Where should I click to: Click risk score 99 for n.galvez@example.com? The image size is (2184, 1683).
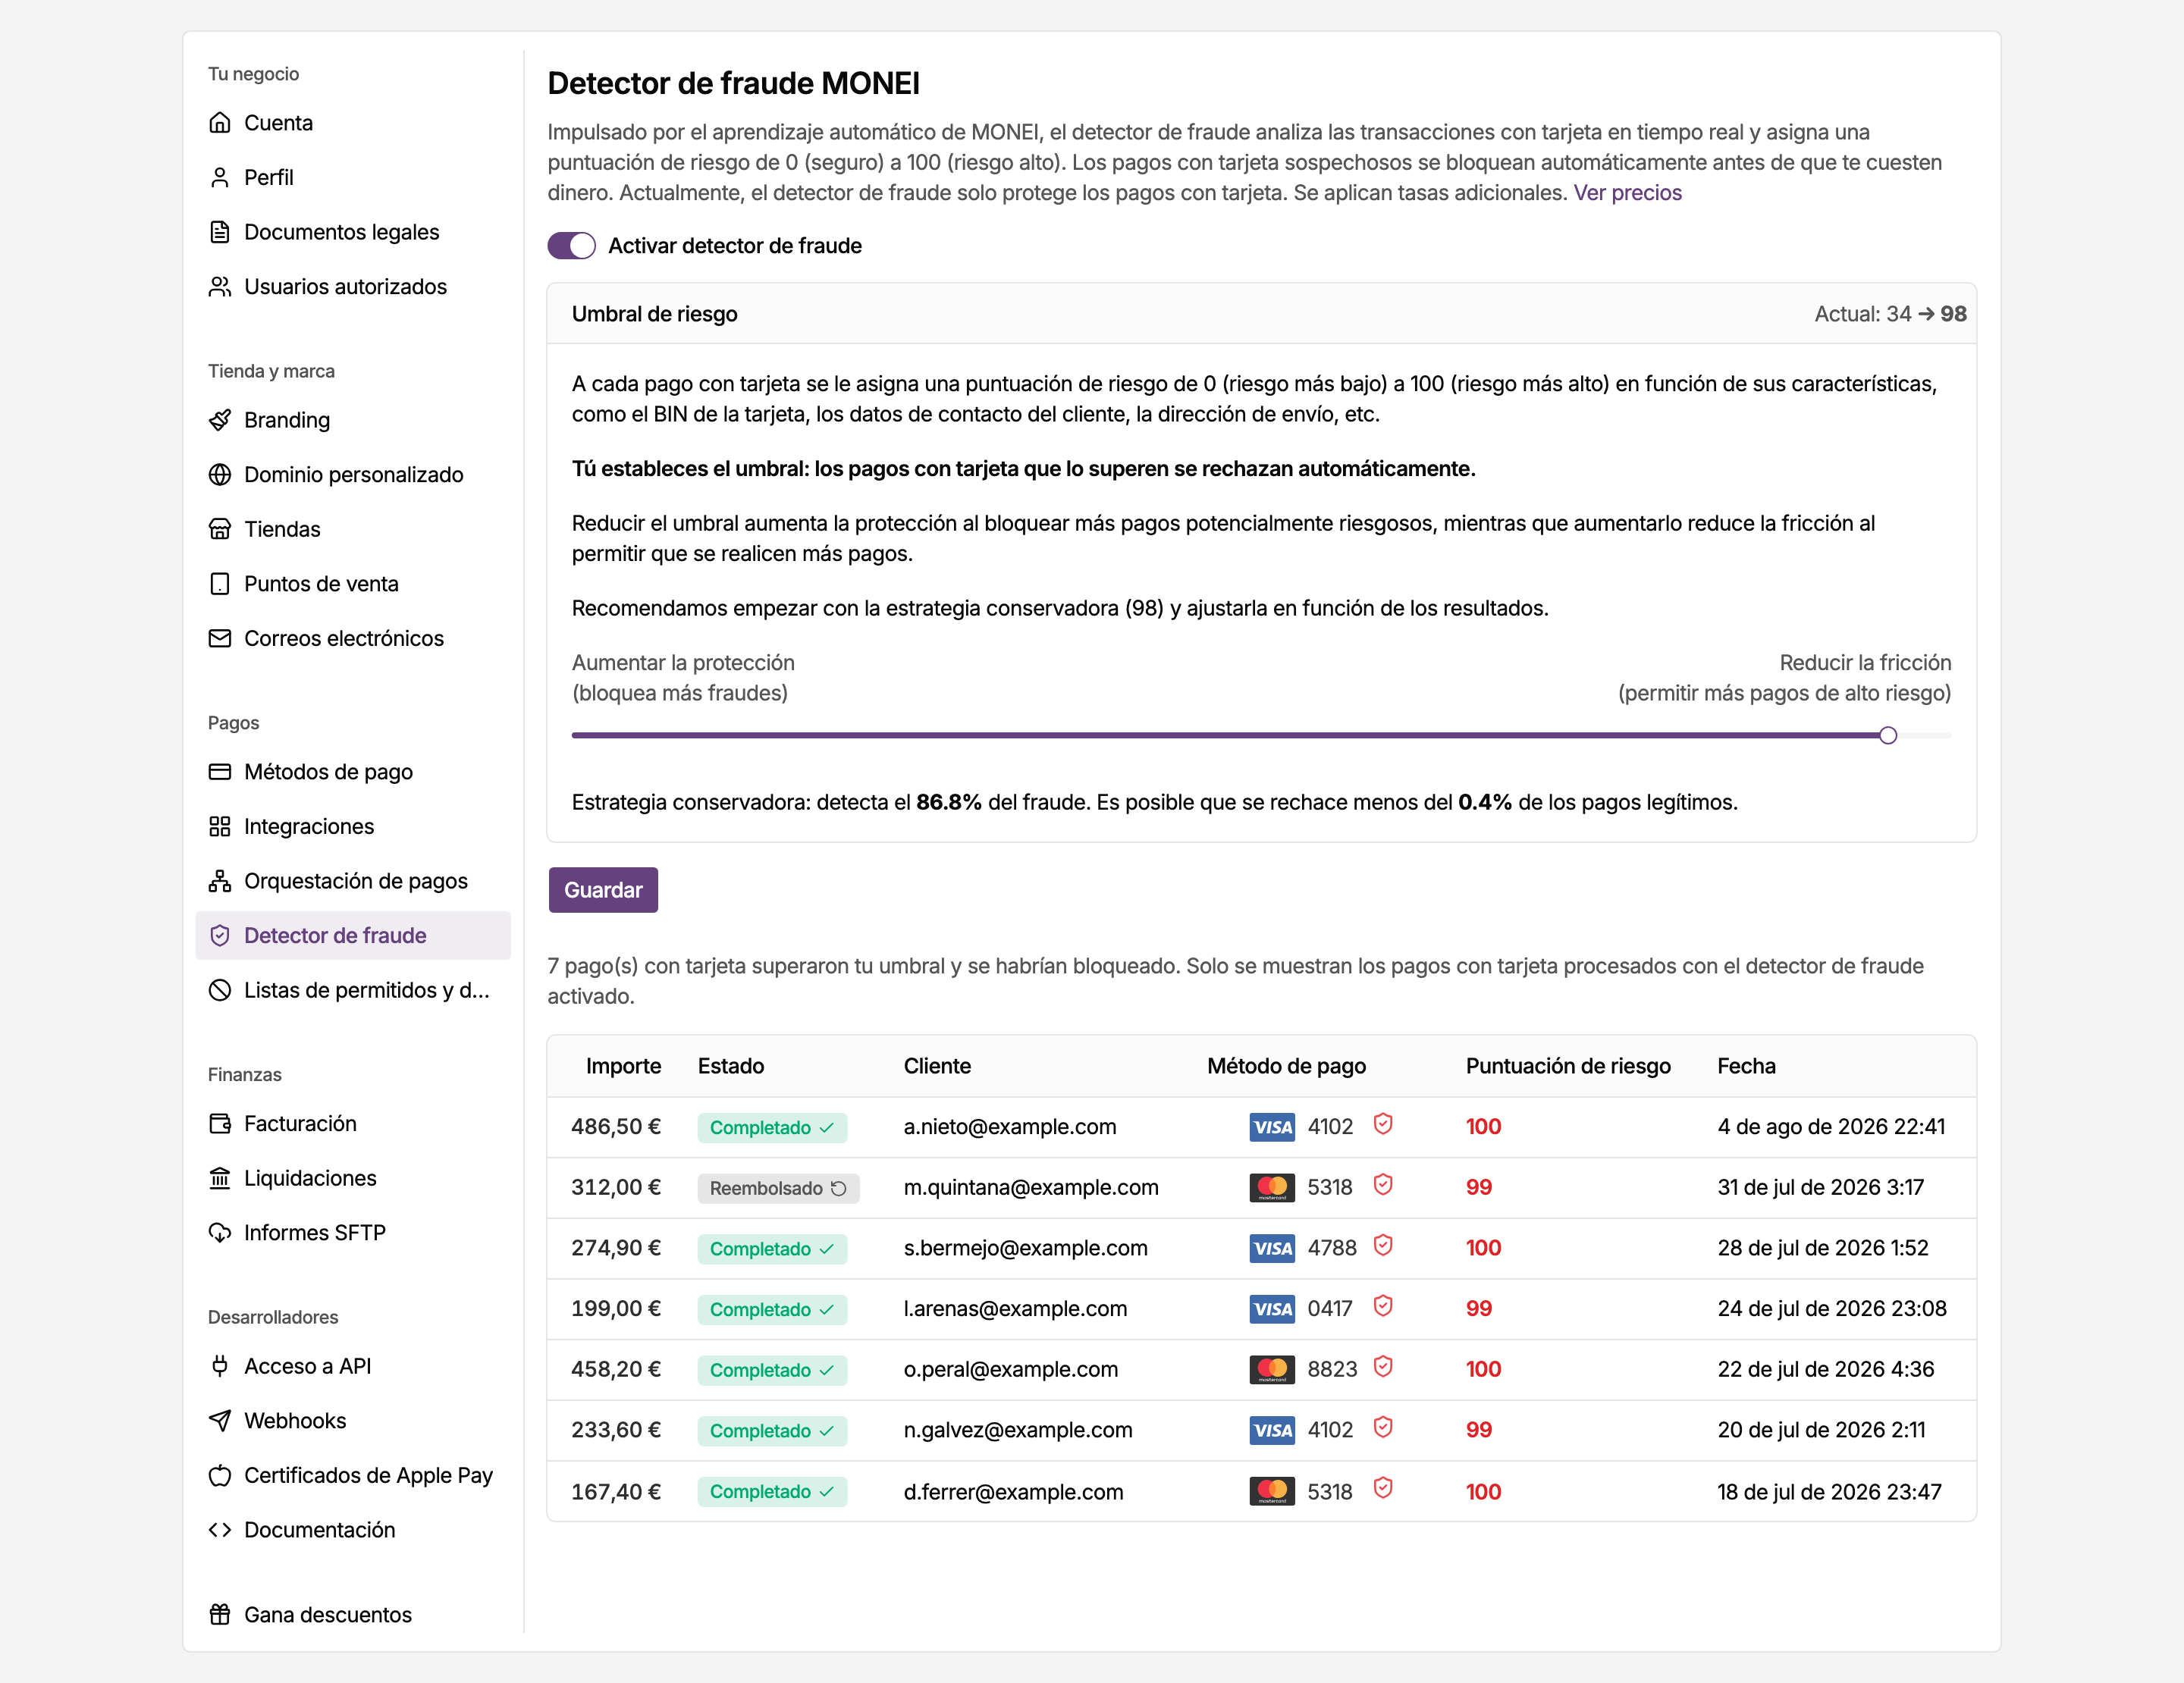tap(1479, 1430)
